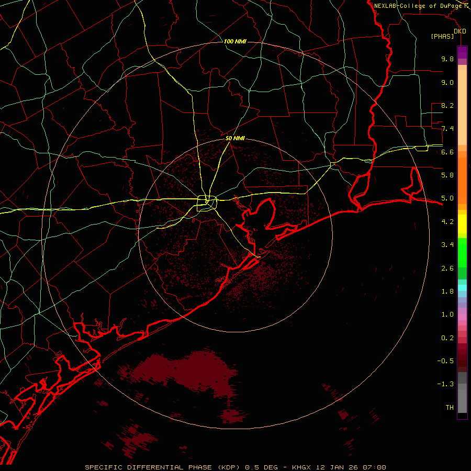This screenshot has height=471, width=471.
Task: Click the SPECIFIC DIFFERENTIAL PHASE (KDP) title
Action: [163, 467]
